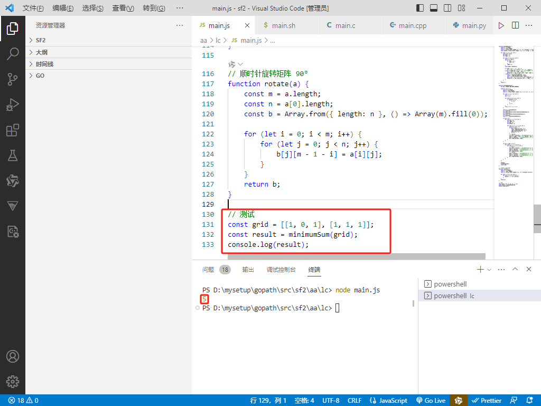Toggle the primary side bar layout icon

coord(420,8)
